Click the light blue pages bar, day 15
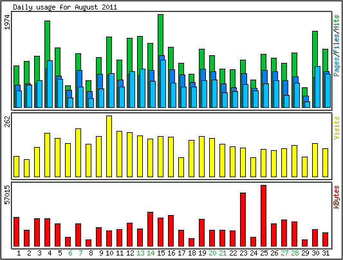 [163, 83]
